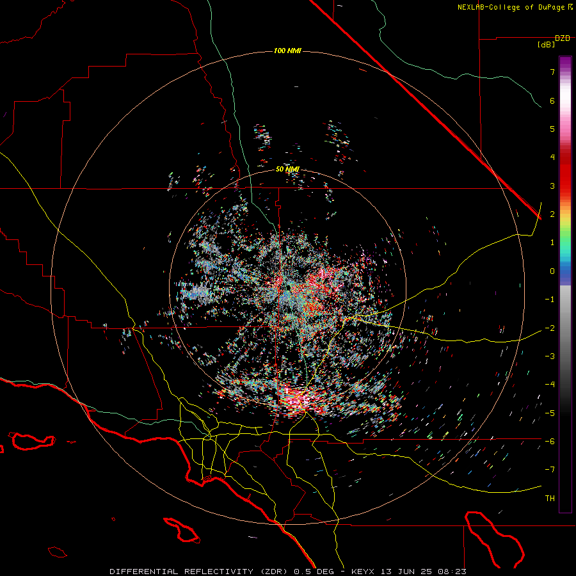Image resolution: width=576 pixels, height=576 pixels.
Task: Click the product title caption at the bottom
Action: (x=287, y=572)
